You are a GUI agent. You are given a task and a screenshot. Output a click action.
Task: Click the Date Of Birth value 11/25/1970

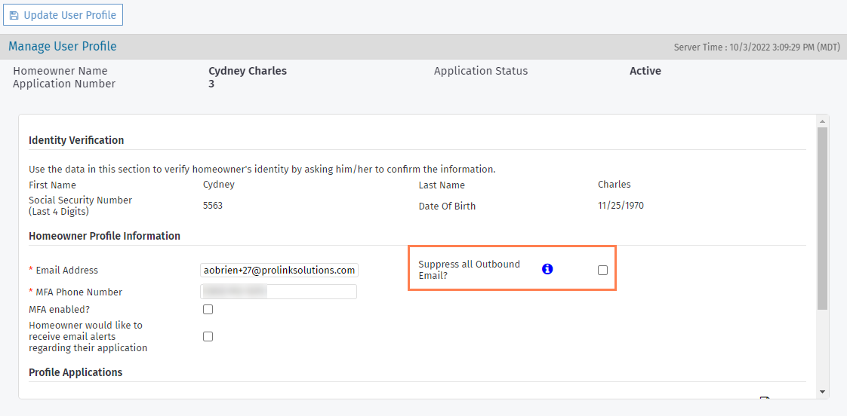click(x=621, y=206)
